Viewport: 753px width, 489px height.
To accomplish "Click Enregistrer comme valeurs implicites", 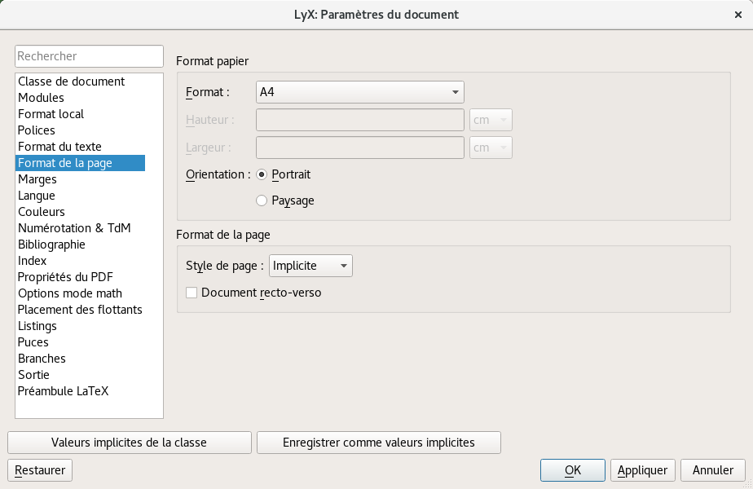I will (x=378, y=443).
